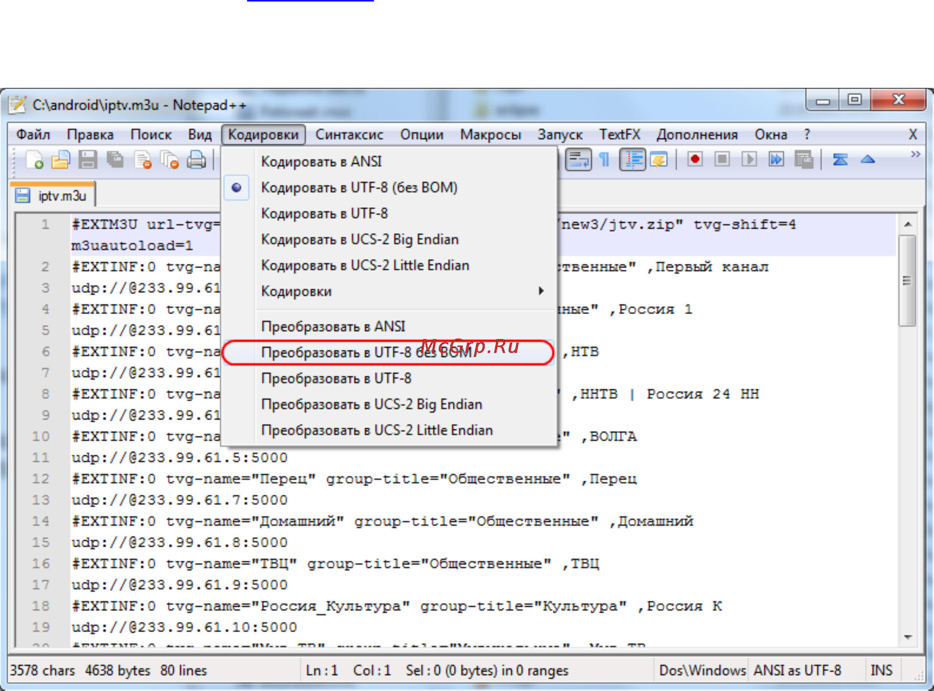
Task: Click the Print toolbar icon
Action: (x=197, y=160)
